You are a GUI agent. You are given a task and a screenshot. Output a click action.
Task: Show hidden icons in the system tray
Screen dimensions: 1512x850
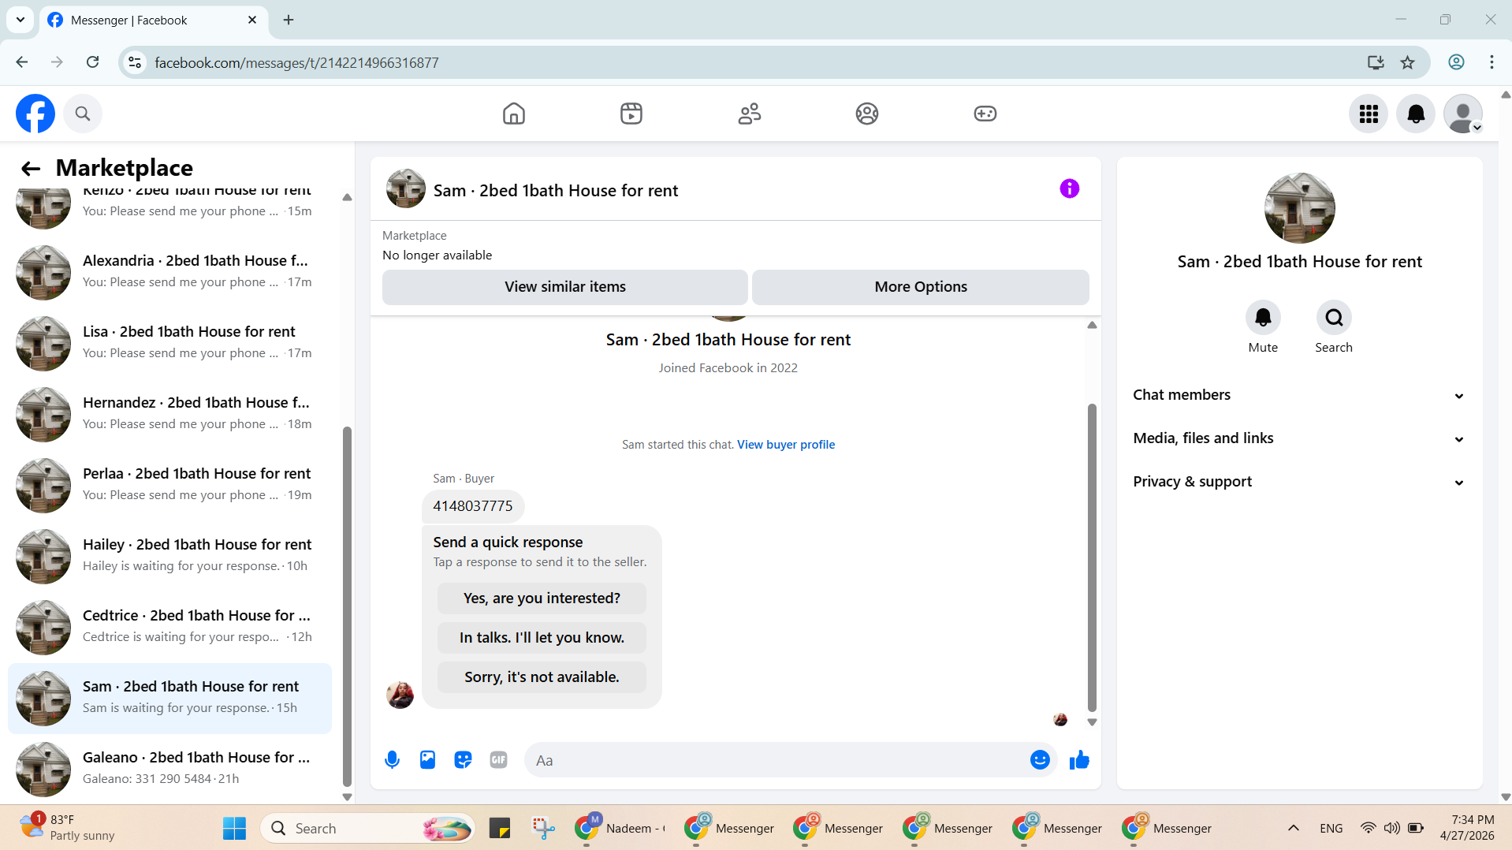1294,828
